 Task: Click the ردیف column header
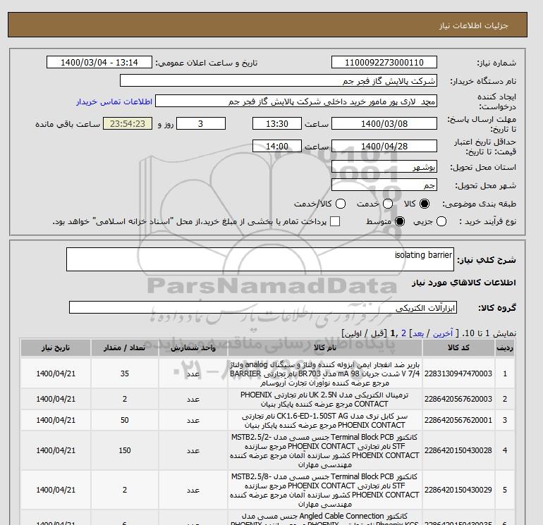(505, 348)
